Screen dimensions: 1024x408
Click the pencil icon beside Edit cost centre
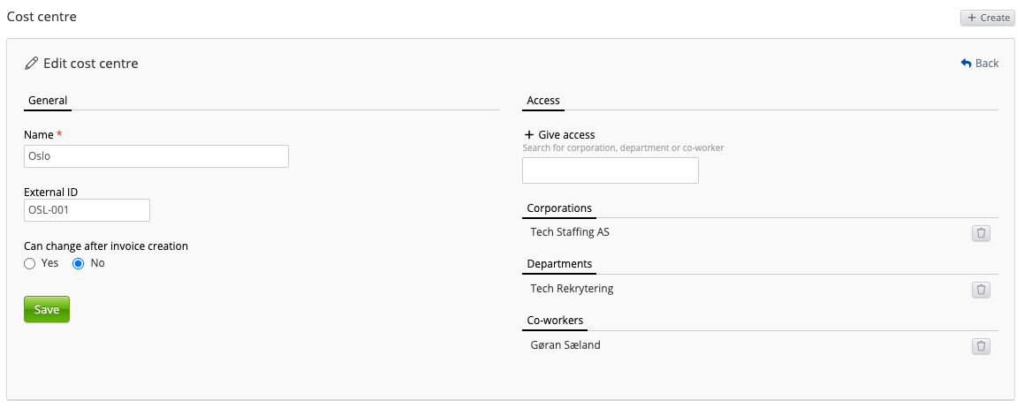coord(32,64)
